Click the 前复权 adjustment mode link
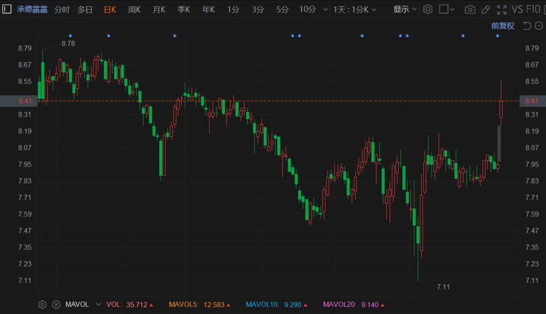This screenshot has height=314, width=546. [503, 26]
